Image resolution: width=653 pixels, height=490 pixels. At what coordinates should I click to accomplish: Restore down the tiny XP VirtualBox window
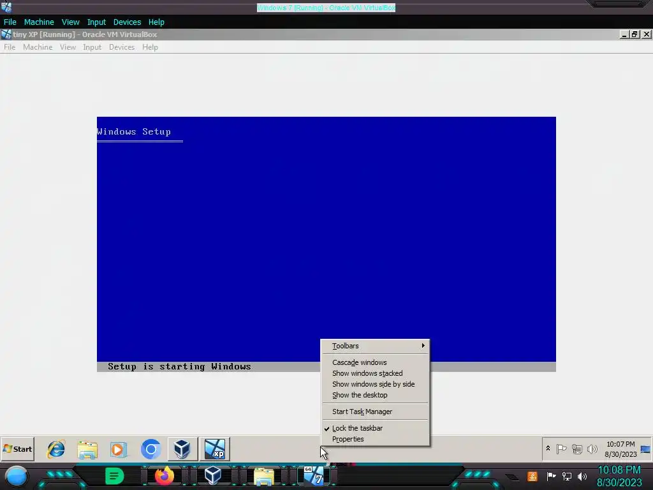coord(635,34)
